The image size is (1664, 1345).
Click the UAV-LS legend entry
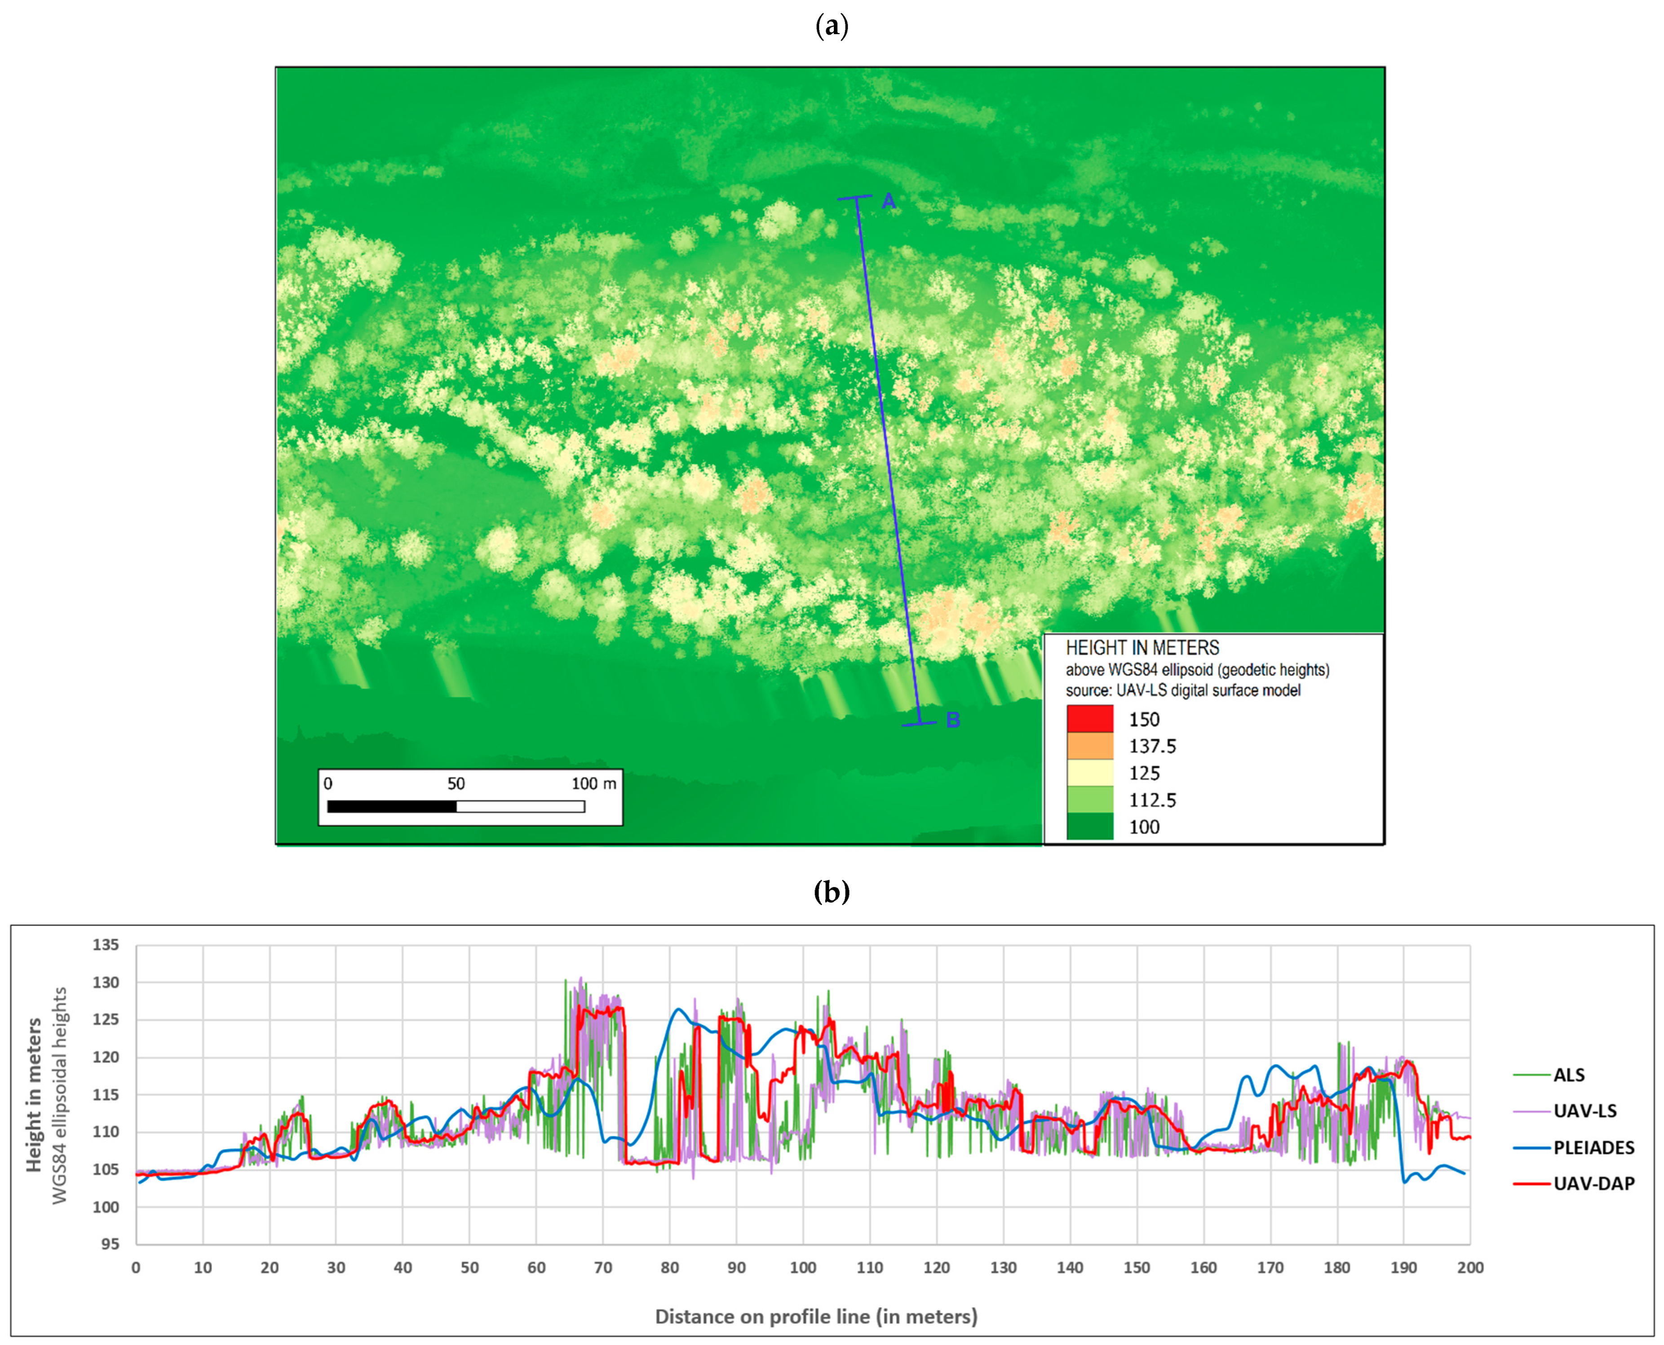1565,1111
